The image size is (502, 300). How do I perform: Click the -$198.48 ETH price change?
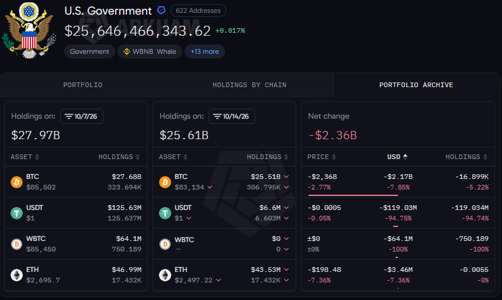(324, 270)
